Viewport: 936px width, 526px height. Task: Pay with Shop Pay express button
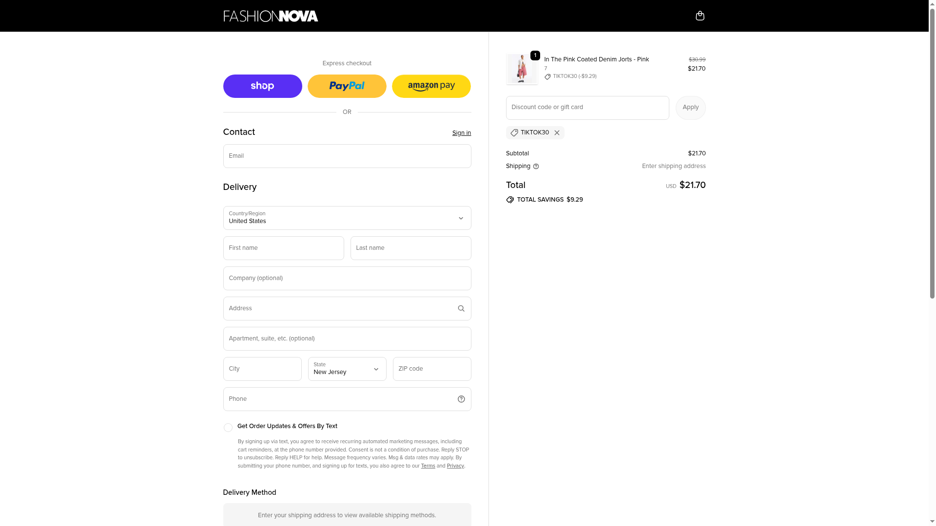[x=262, y=86]
